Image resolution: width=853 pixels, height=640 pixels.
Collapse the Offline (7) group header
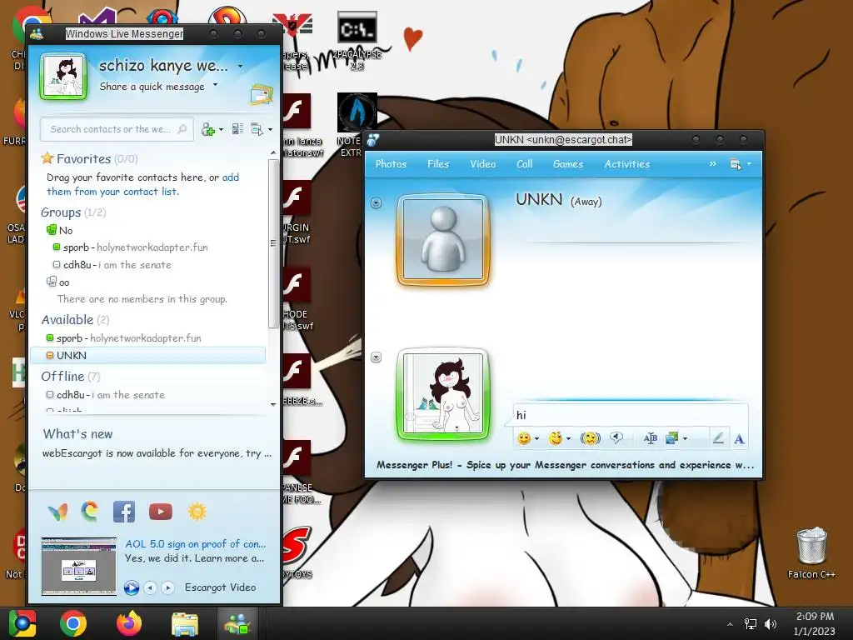coord(71,376)
